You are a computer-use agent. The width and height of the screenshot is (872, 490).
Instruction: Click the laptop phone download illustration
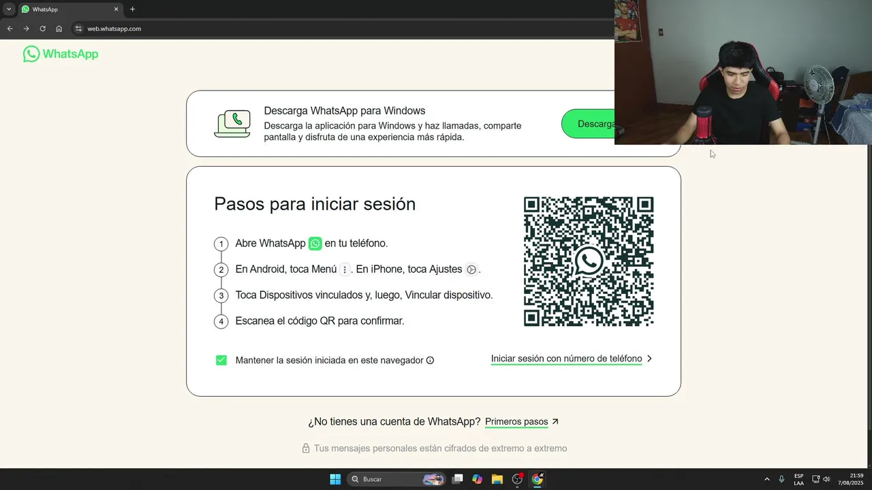point(232,124)
